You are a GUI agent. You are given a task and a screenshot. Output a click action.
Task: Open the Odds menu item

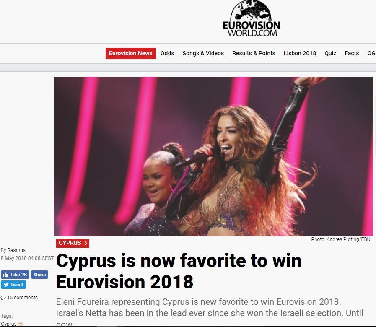167,53
